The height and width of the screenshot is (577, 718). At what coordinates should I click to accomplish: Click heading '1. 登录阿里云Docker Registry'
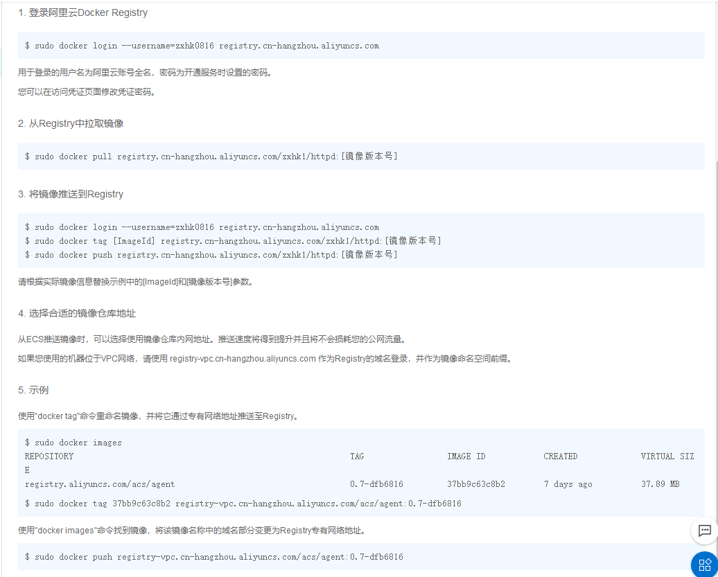pos(83,12)
